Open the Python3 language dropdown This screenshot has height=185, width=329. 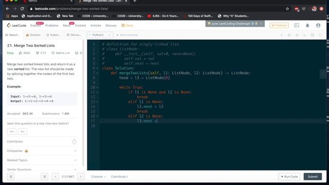(x=100, y=35)
